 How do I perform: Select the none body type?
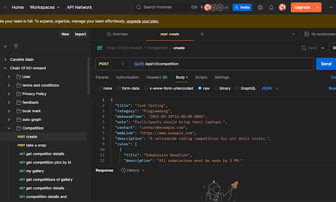pyautogui.click(x=100, y=88)
